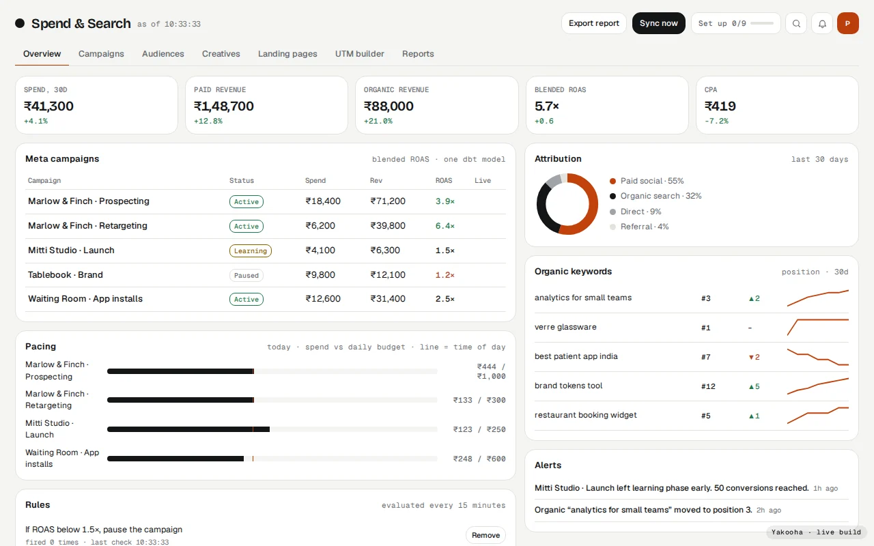Open Waiting Room · App installs campaign

click(x=266, y=299)
